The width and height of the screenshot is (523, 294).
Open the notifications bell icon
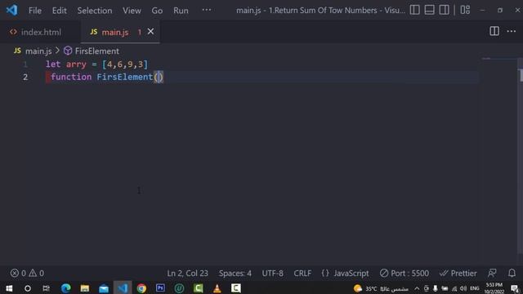(512, 273)
